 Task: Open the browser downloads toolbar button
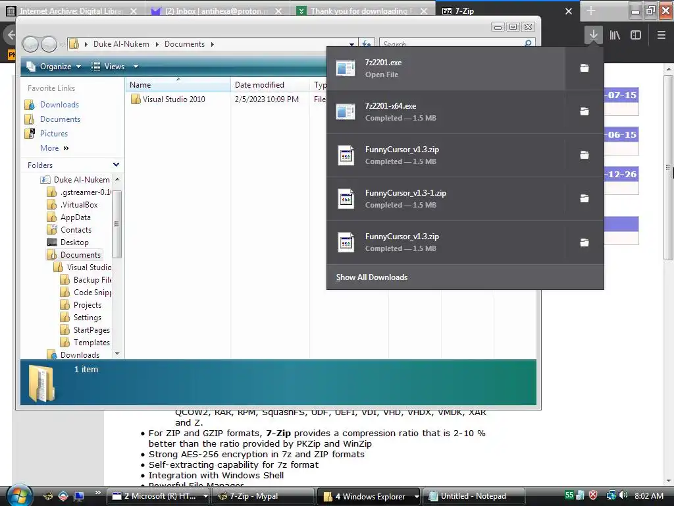(x=593, y=35)
